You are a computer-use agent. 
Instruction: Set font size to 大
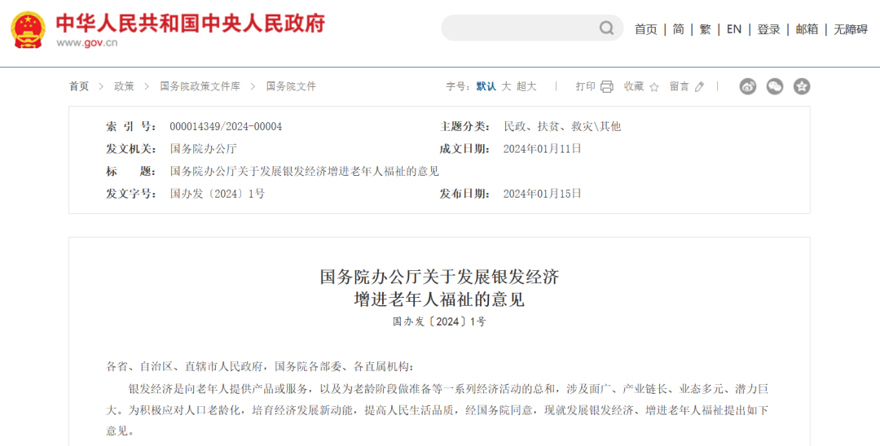point(506,86)
